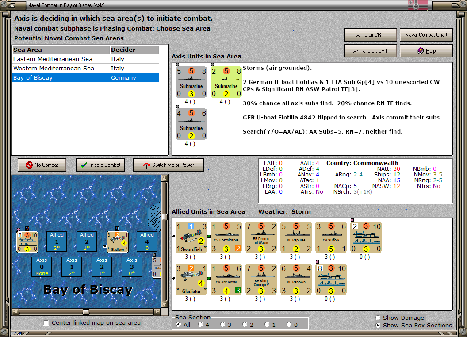Select the 2-3-10 convoy counter in Allied units

[366, 237]
